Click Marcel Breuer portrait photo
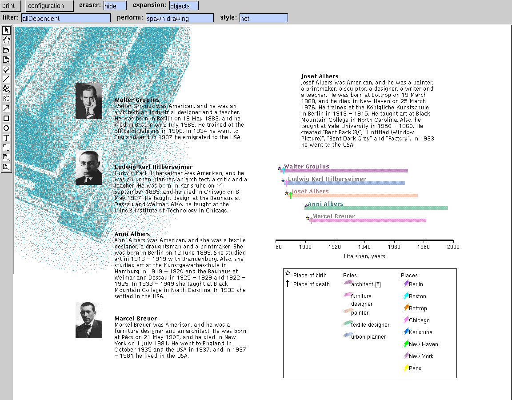Screen dimensions: 512x400 coord(89,320)
